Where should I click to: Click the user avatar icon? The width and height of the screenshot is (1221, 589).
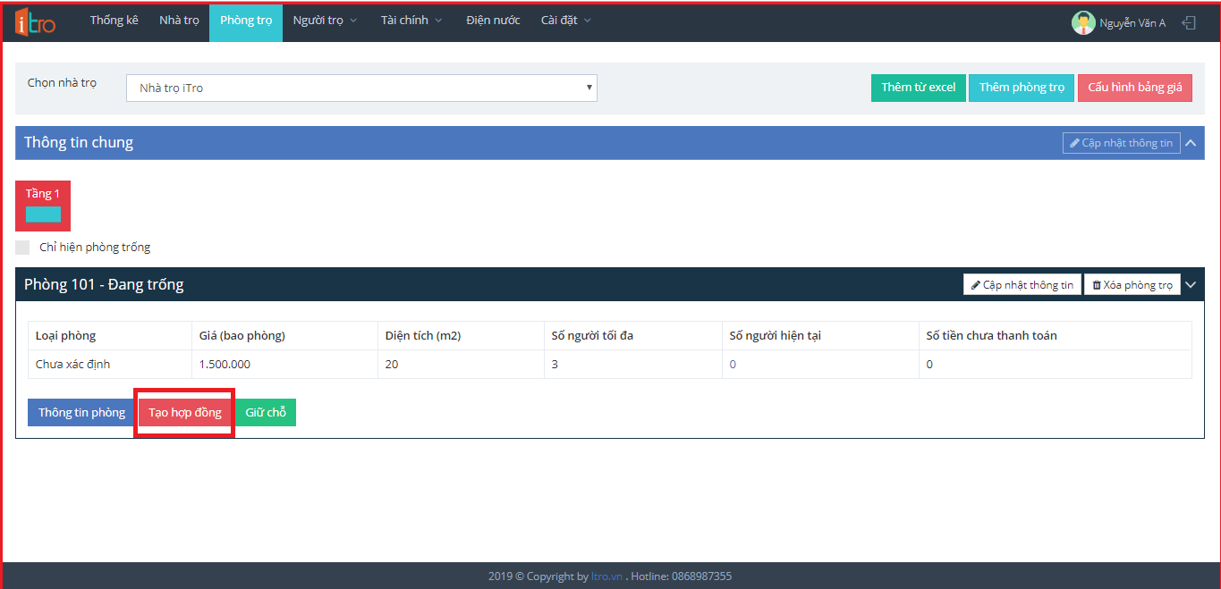pos(1082,23)
